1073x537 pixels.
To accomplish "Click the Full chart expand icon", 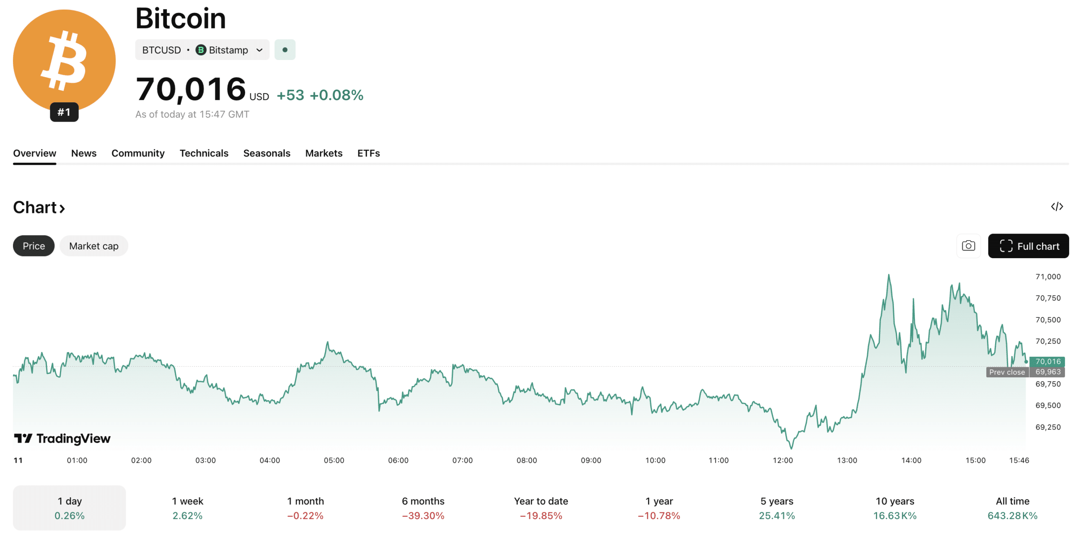I will [1005, 246].
